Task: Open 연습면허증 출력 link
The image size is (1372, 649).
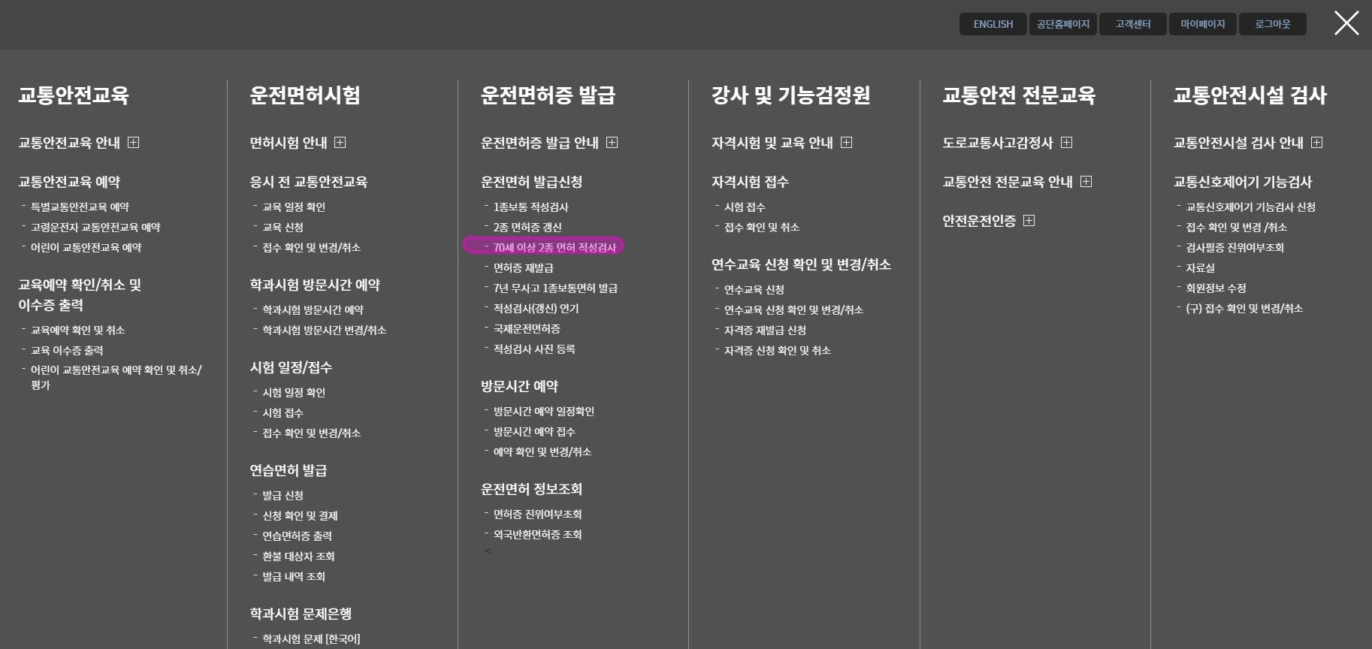Action: click(297, 536)
